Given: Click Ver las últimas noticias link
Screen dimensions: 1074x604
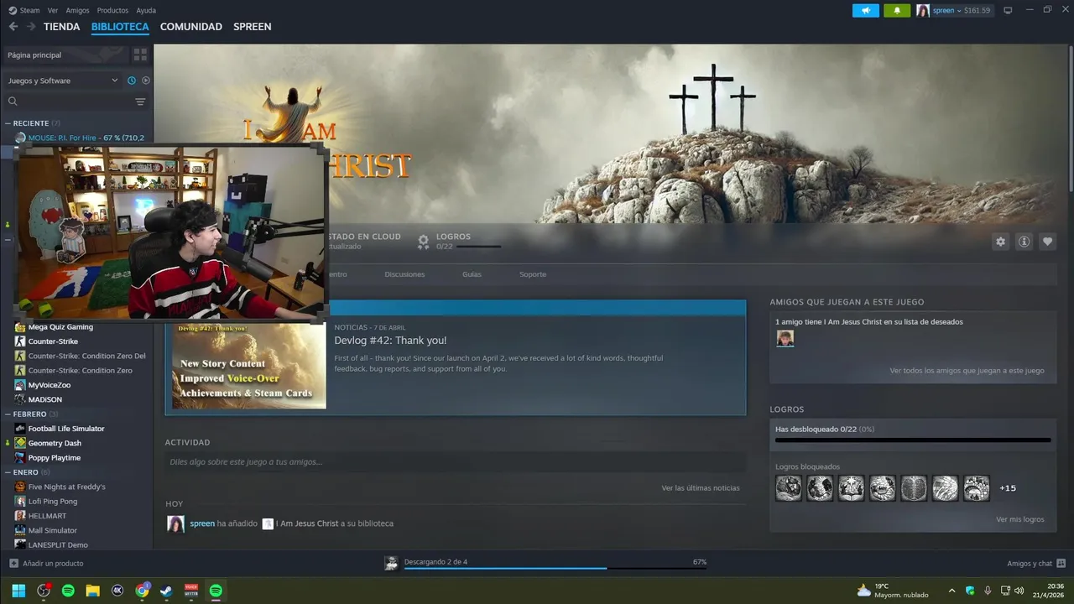Looking at the screenshot, I should point(701,488).
